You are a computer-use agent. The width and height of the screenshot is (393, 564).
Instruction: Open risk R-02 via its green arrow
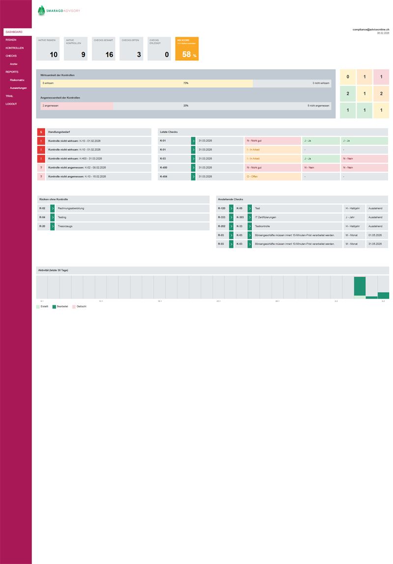pyautogui.click(x=53, y=208)
